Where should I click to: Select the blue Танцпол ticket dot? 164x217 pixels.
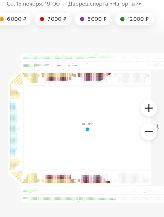coord(87,129)
